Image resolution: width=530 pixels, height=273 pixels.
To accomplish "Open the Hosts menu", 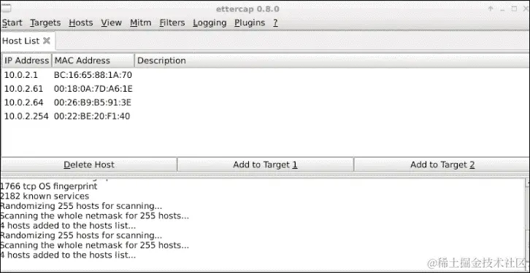I will coord(81,23).
